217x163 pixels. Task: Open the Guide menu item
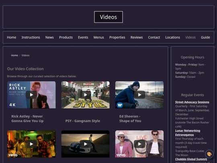(x=205, y=37)
